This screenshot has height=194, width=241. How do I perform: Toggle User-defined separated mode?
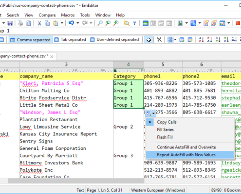tap(114, 40)
